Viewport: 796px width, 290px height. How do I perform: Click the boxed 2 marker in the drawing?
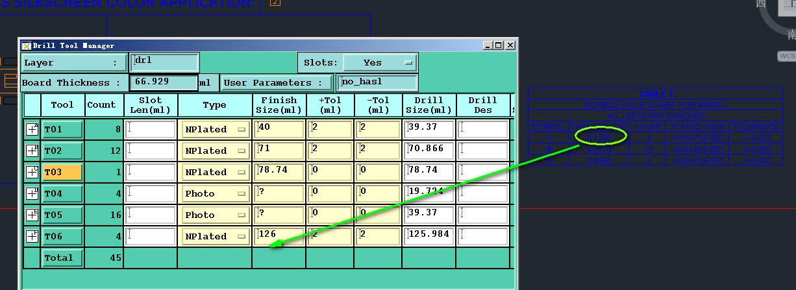tap(275, 3)
